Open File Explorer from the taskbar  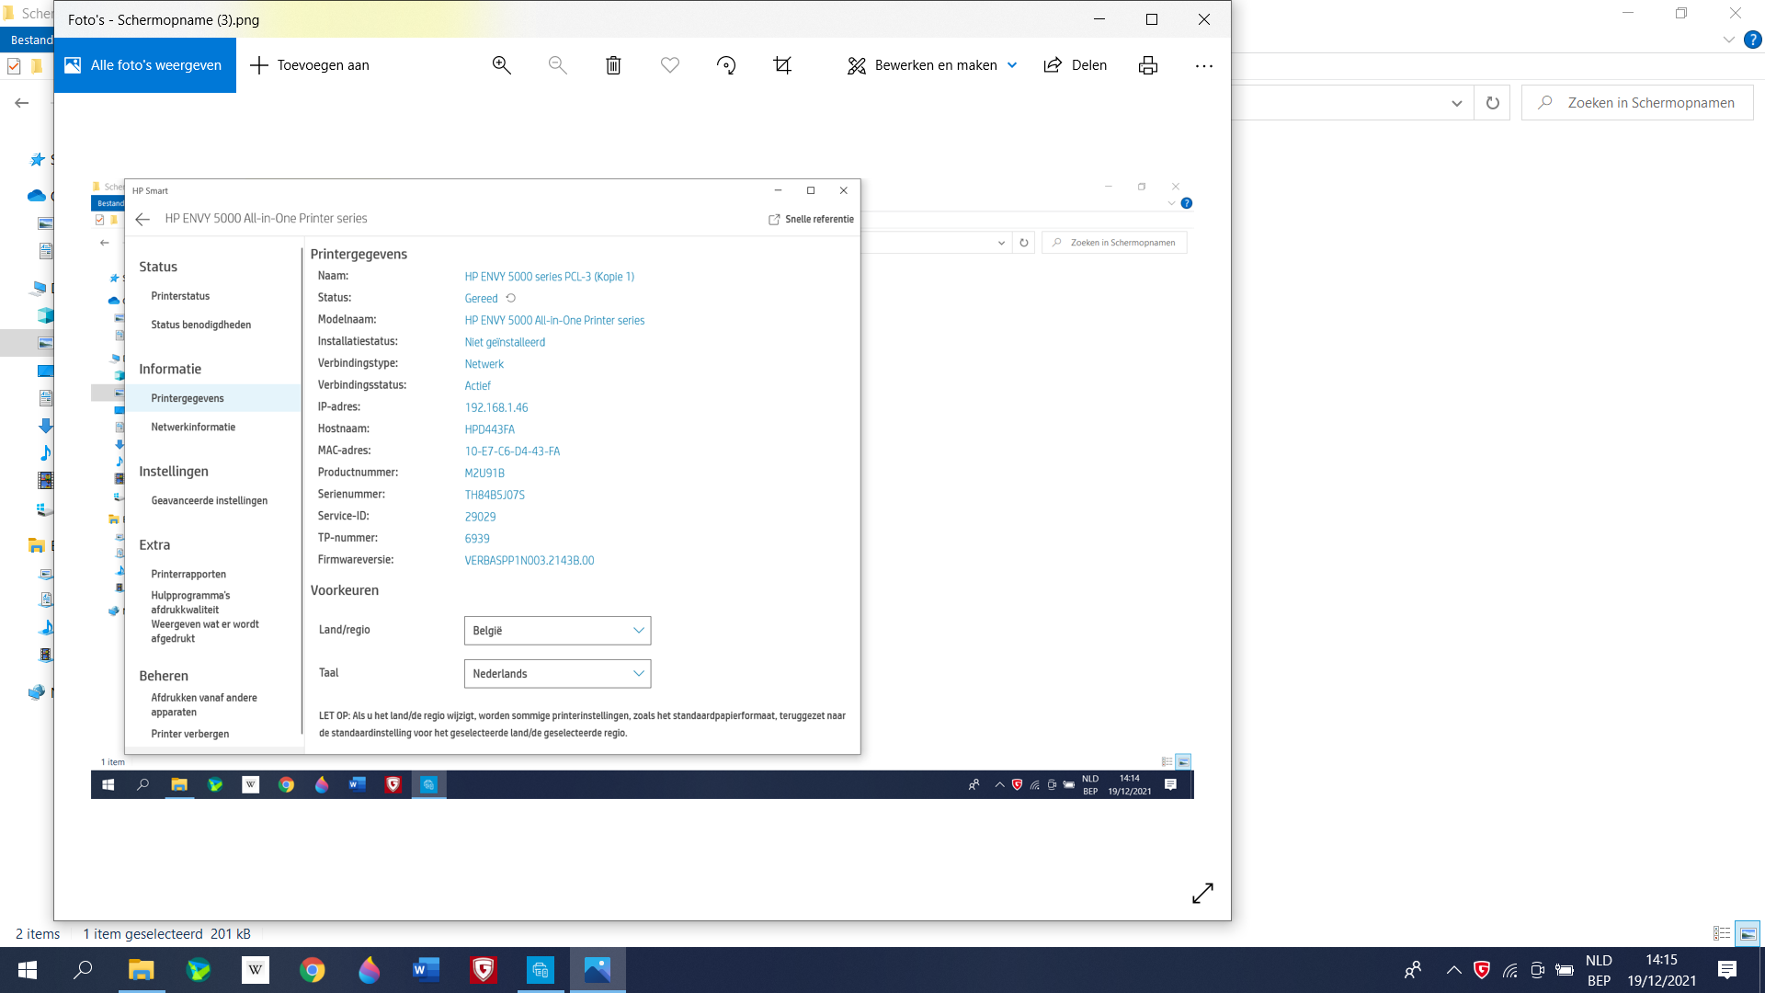tap(141, 970)
